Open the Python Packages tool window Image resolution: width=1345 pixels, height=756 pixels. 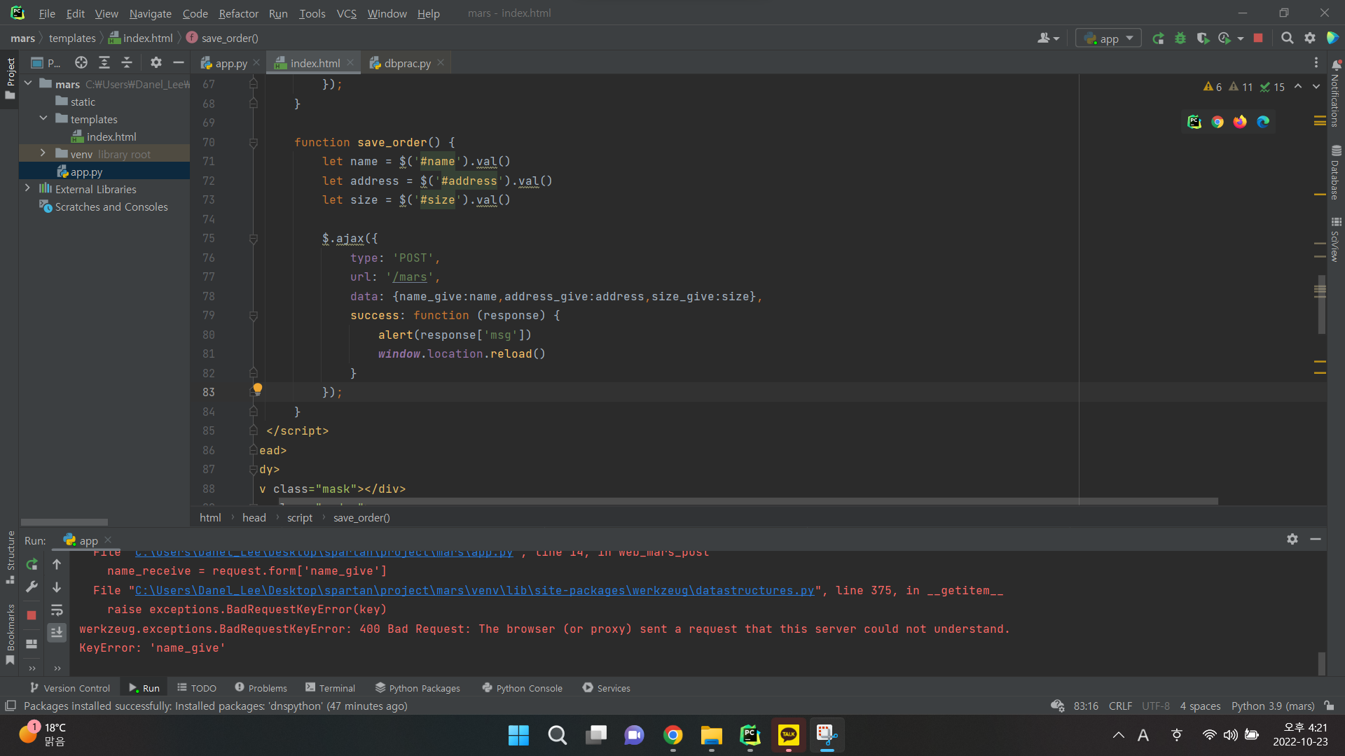pyautogui.click(x=418, y=688)
